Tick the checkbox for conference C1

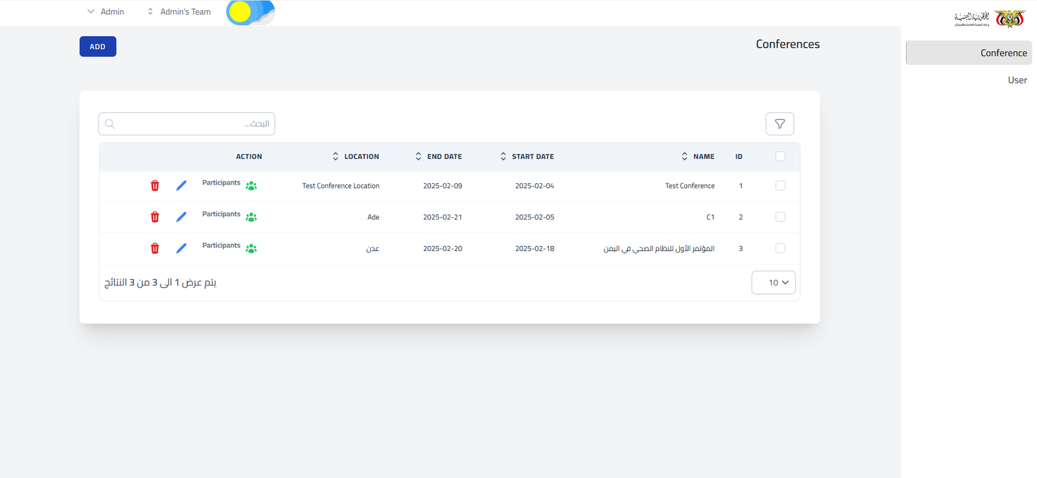(780, 217)
